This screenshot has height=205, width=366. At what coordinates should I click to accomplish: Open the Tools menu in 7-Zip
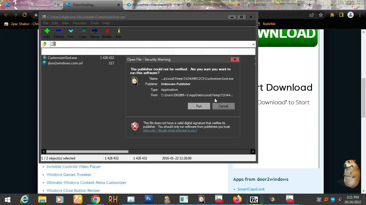94,23
